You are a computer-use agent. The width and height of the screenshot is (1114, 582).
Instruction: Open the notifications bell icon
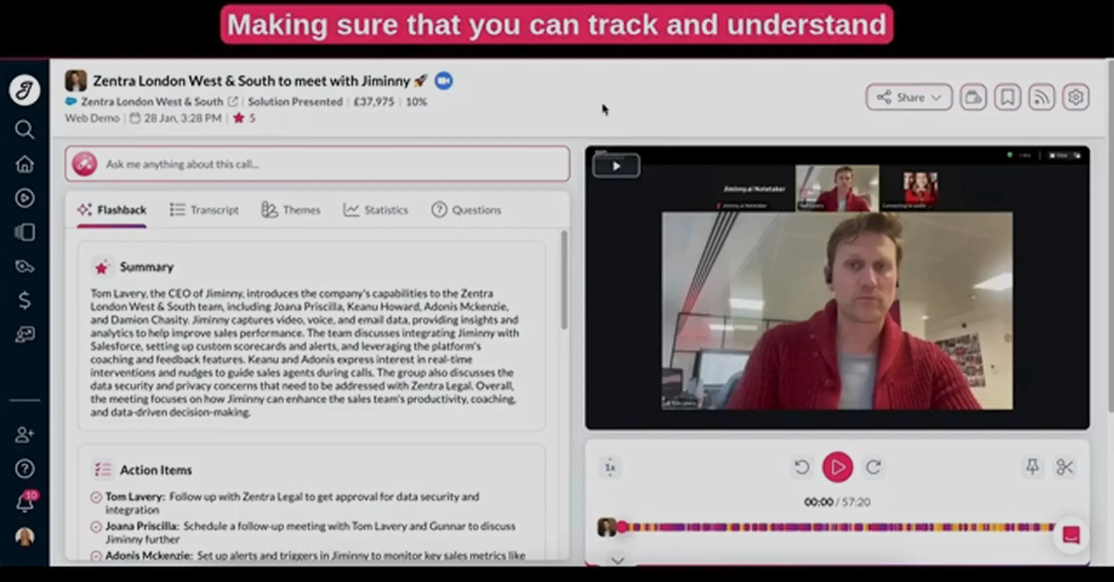coord(25,504)
